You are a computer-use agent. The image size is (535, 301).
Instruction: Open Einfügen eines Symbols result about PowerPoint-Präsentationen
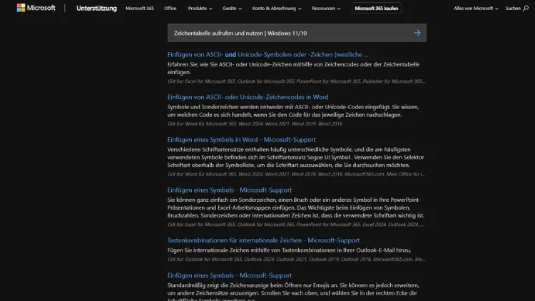coord(229,190)
